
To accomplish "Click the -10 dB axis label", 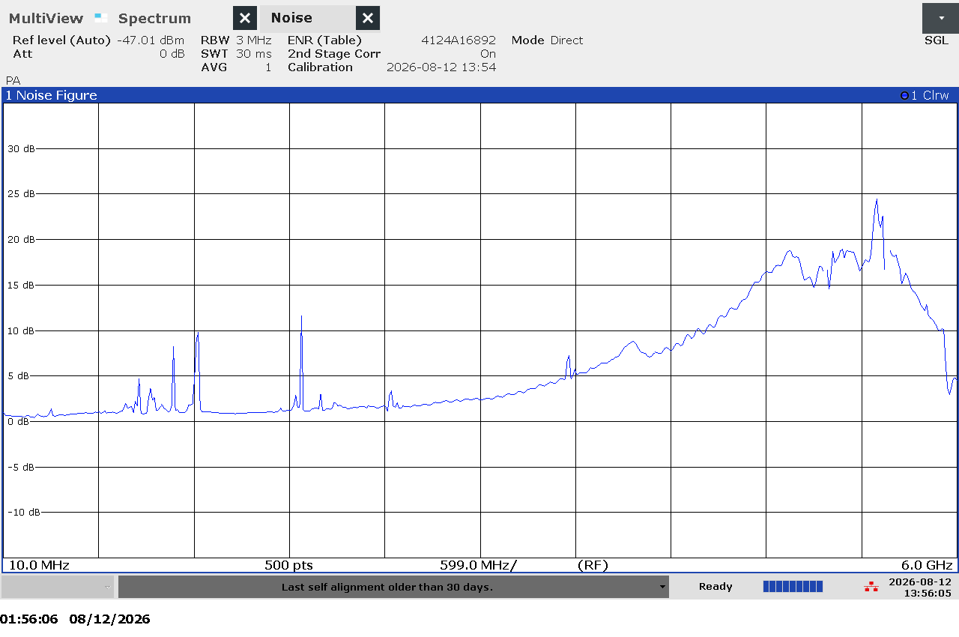I will tap(23, 512).
